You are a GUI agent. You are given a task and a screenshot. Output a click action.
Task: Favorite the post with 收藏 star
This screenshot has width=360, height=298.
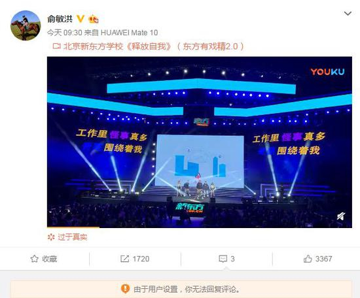[44, 259]
